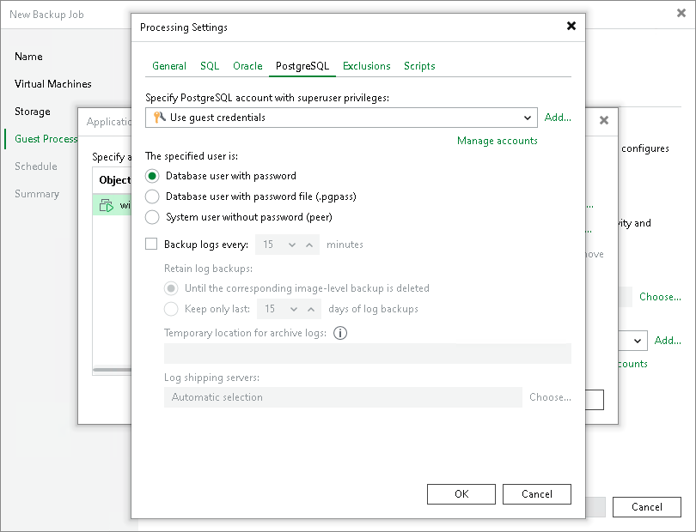Go to the Exclusions tab

click(366, 66)
